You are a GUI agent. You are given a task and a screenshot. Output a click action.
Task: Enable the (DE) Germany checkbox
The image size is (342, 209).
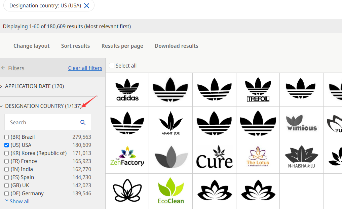[6, 194]
